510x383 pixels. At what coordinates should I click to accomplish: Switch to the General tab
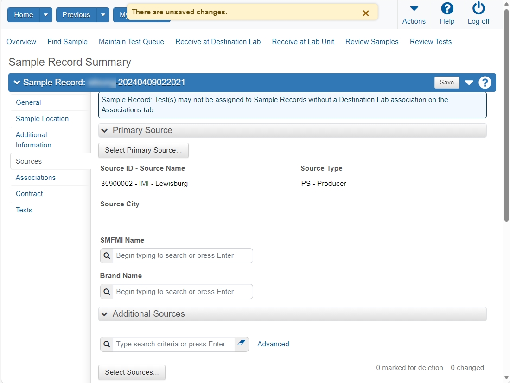click(x=28, y=102)
